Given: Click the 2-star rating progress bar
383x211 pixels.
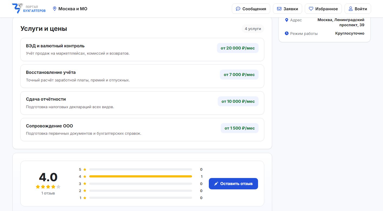Looking at the screenshot, I should pos(141,191).
